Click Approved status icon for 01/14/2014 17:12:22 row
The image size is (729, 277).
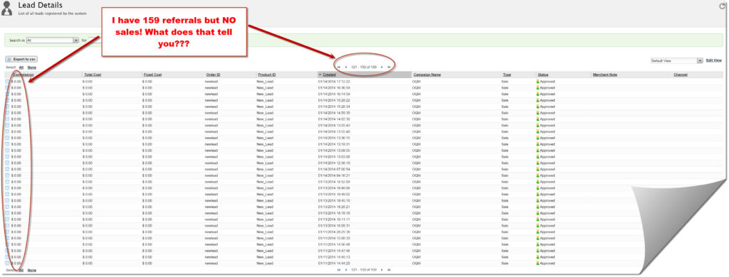(538, 81)
